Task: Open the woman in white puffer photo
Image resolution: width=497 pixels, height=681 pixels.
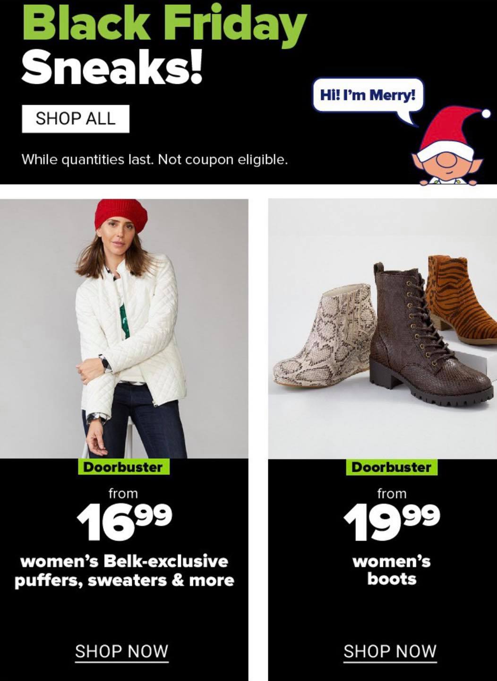Action: pyautogui.click(x=124, y=328)
